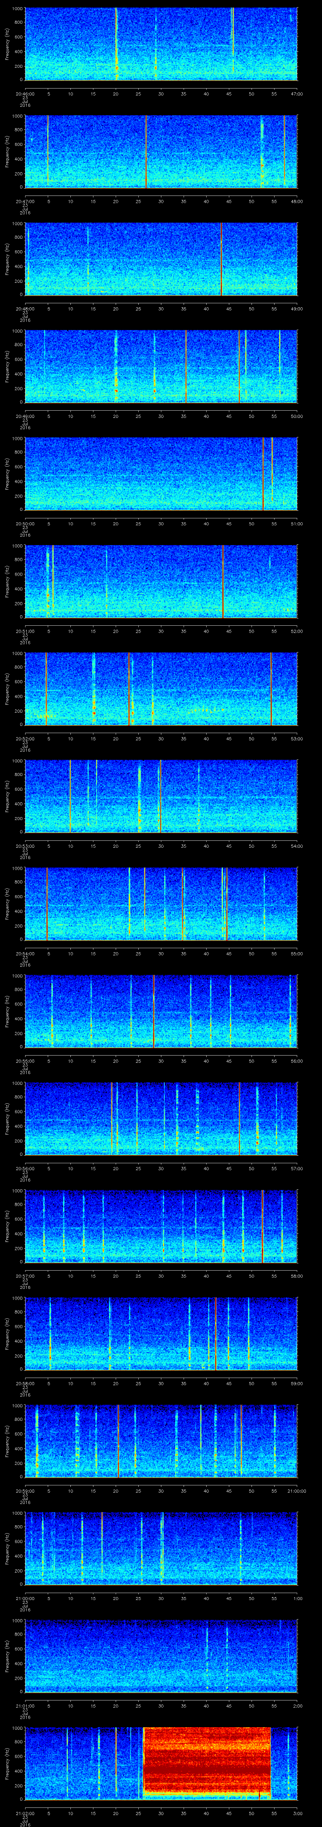Click the red line near 52 seconds in the 20:57:00 spectrogram
The image size is (322, 1827).
tap(262, 1226)
